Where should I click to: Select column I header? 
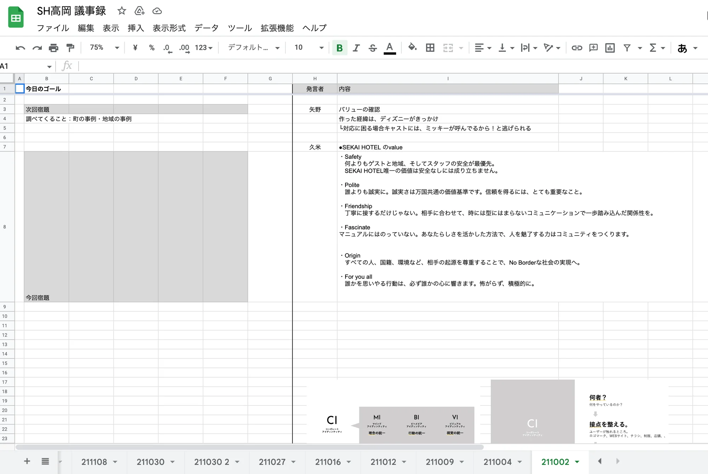click(448, 79)
